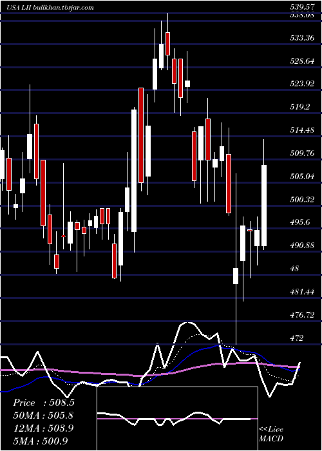
Task: Click the 490.88 price axis label
Action: 302,245
